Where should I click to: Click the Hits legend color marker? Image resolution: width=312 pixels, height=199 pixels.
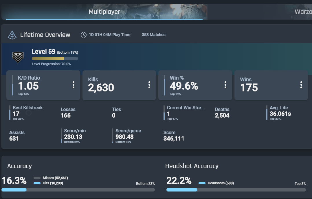37,183
